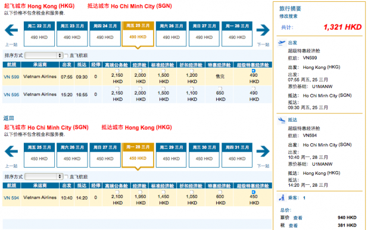This screenshot has height=230, width=368.
Task: Open flight VN 599 details link
Action: (x=11, y=77)
